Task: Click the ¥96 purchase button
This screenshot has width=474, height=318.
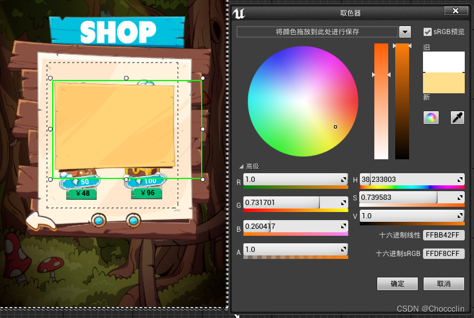Action: pyautogui.click(x=147, y=193)
